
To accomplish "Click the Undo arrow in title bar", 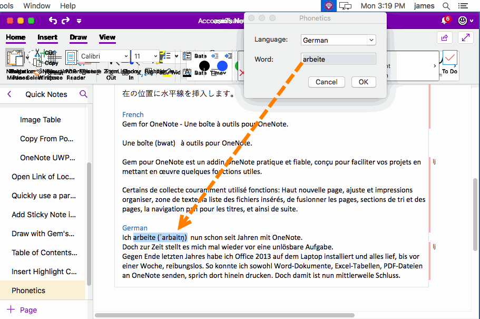I will coord(53,21).
